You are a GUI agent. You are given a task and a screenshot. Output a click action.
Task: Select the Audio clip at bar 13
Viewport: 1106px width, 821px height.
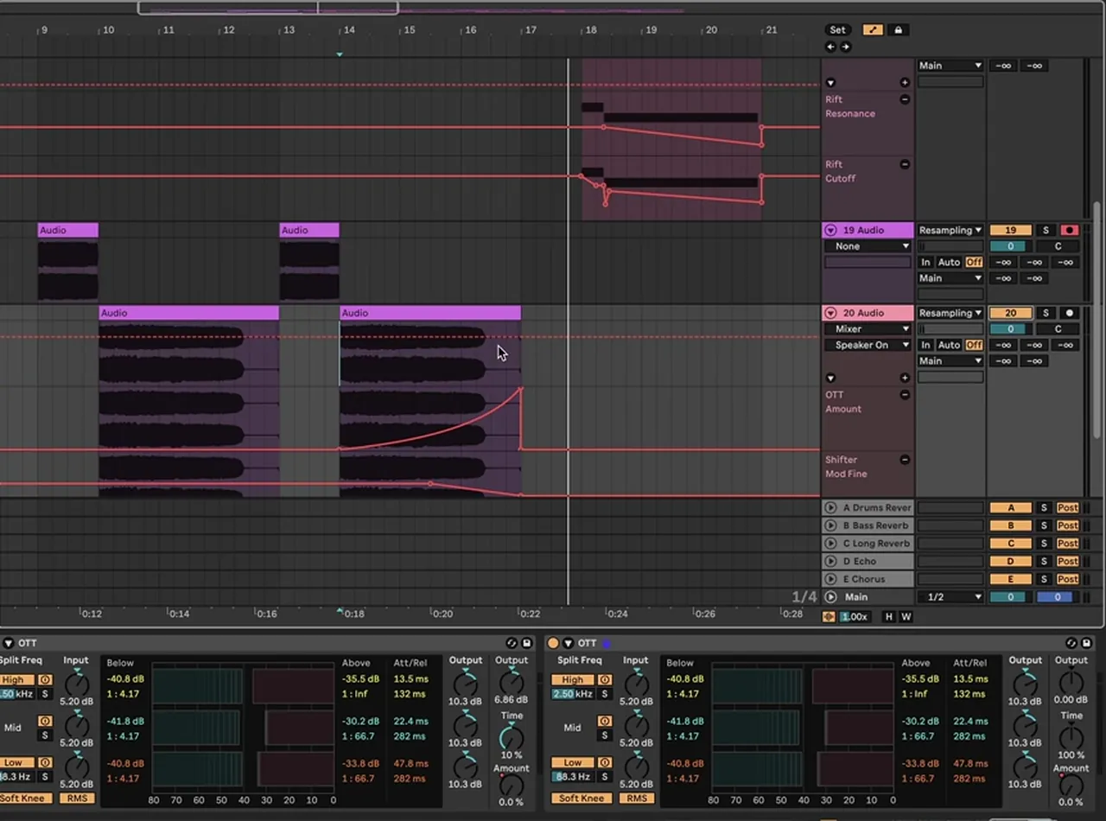coord(309,231)
